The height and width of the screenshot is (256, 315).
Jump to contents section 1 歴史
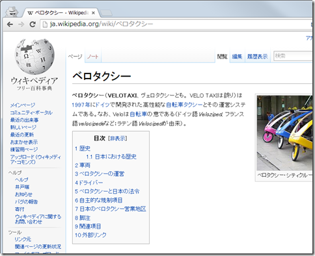[x=83, y=148]
